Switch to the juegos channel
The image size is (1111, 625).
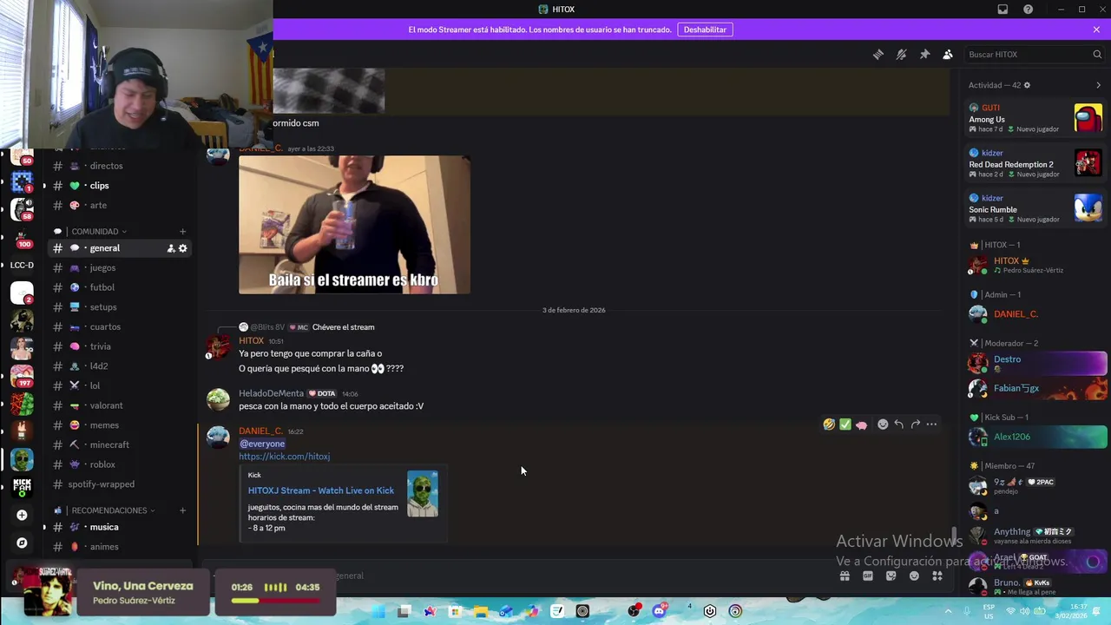pyautogui.click(x=120, y=267)
